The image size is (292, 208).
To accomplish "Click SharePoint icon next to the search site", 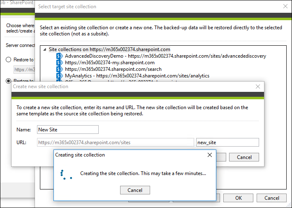I will pos(59,69).
